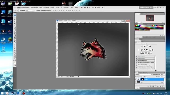170x95 pixels.
Task: Add a Black & White adjustment
Action: tap(147, 50)
